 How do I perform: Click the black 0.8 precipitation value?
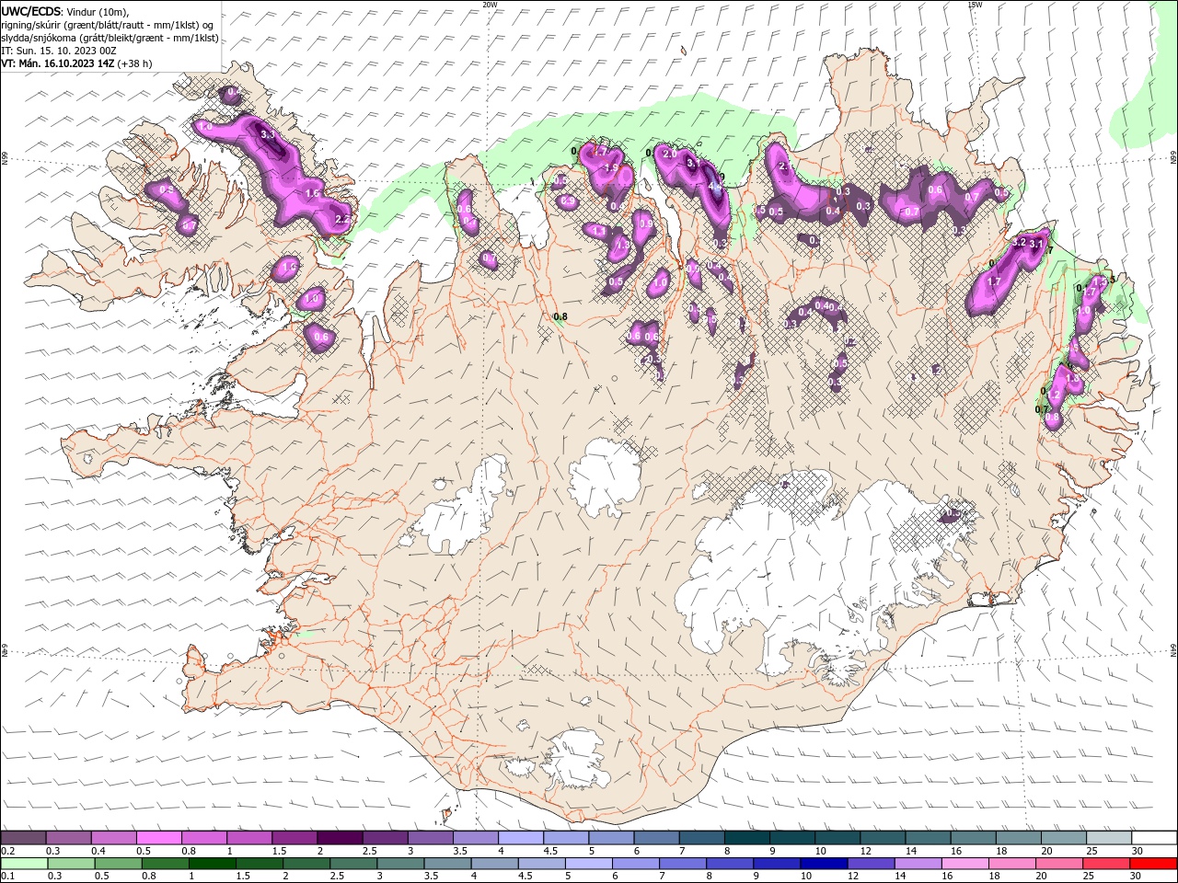click(x=560, y=317)
